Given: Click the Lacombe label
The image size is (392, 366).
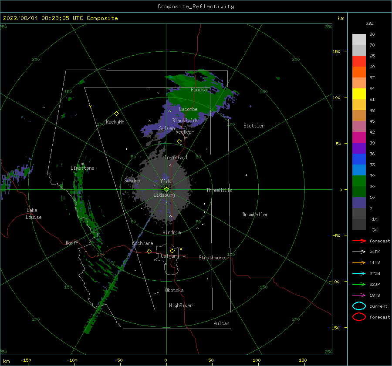Looking at the screenshot, I should 188,109.
